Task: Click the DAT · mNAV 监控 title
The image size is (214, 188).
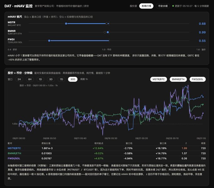Action: (x=19, y=6)
